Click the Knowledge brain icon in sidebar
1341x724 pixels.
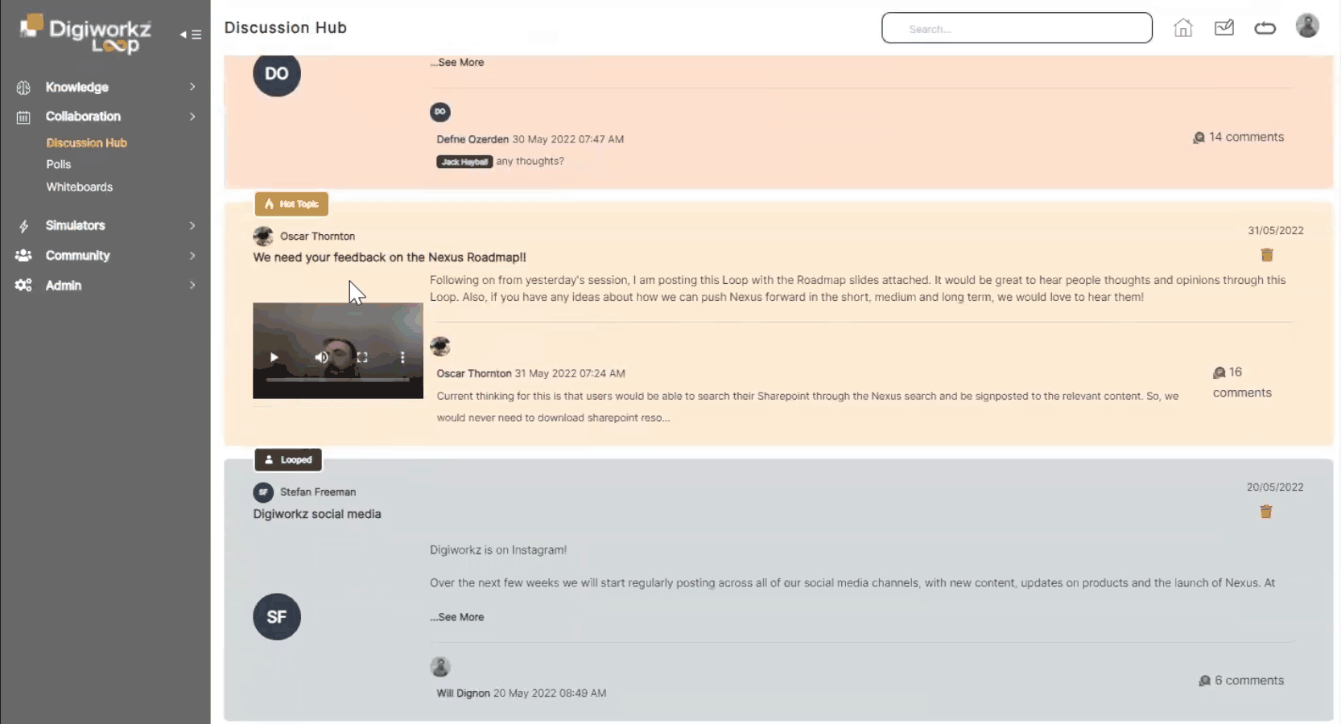tap(23, 87)
